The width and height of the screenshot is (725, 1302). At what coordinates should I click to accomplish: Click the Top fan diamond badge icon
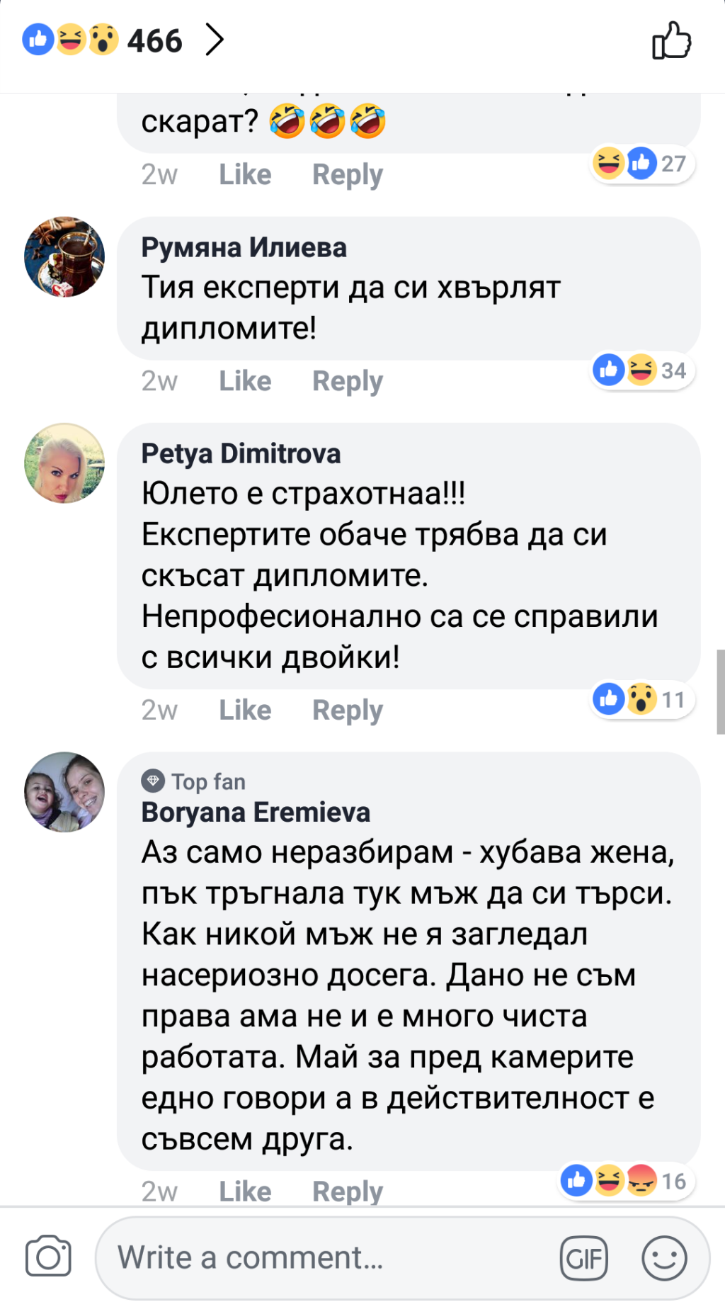153,781
